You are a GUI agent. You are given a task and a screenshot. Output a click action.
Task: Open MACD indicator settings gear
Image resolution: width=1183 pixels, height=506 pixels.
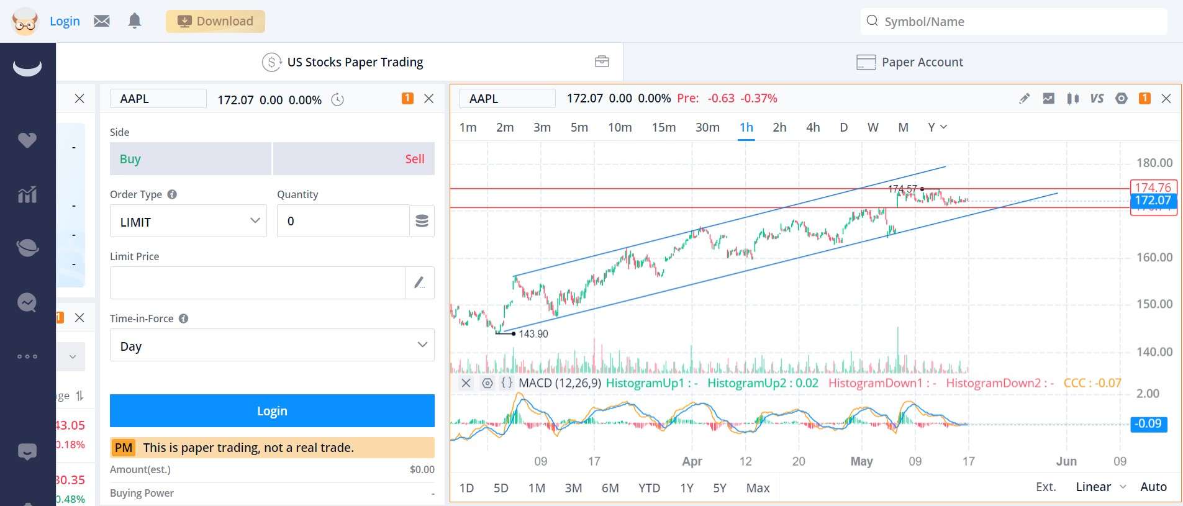(487, 383)
